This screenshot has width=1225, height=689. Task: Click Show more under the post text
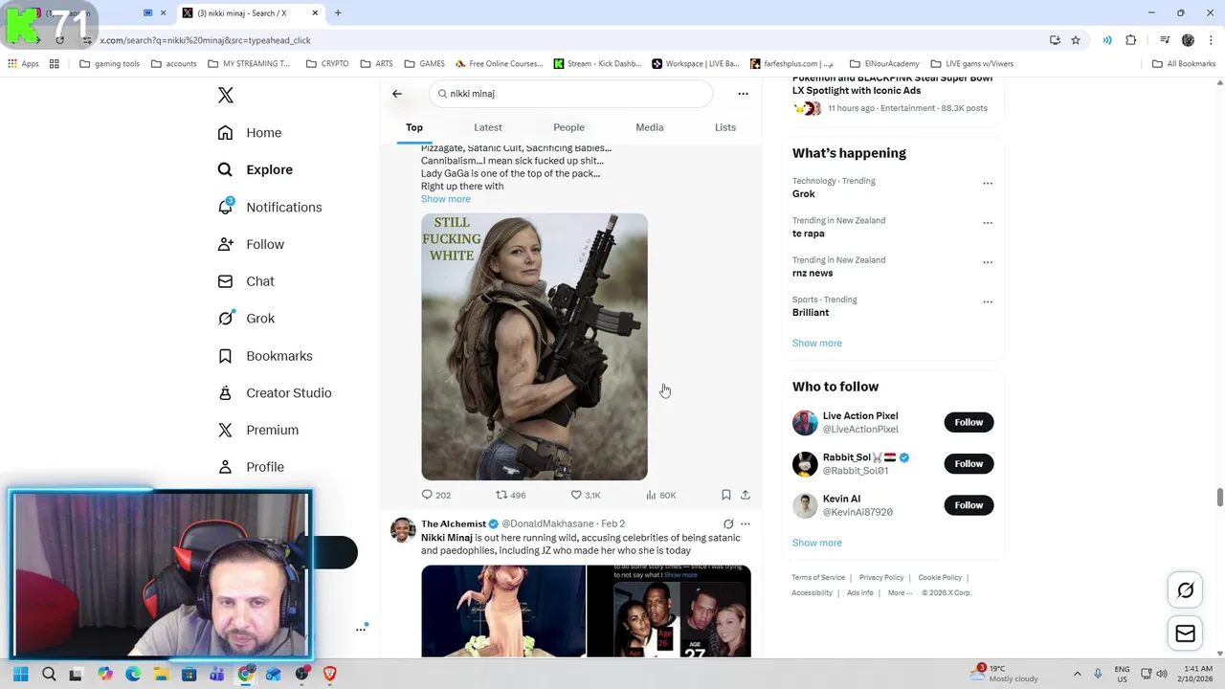tap(446, 199)
